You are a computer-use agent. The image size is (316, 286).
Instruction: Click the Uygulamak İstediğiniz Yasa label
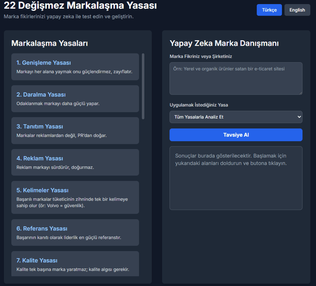(199, 105)
